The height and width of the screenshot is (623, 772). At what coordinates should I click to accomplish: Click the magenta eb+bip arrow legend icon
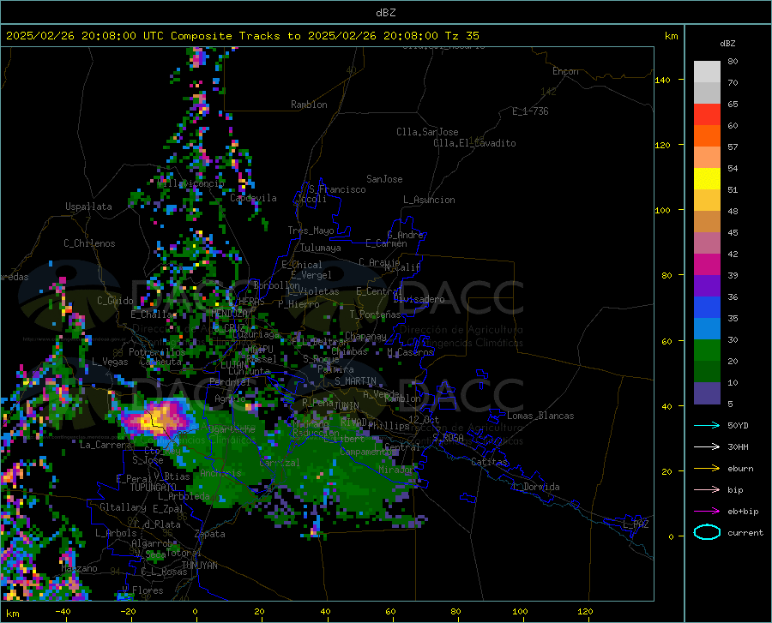coord(707,512)
